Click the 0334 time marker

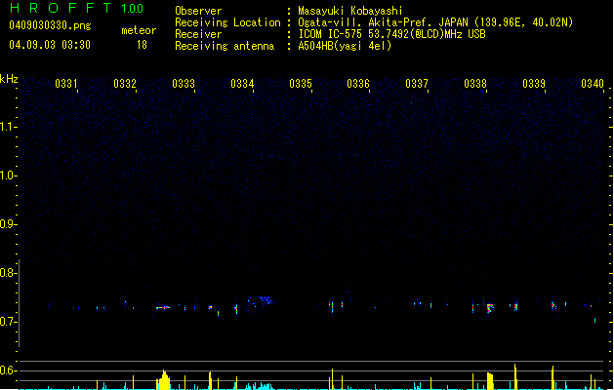242,84
